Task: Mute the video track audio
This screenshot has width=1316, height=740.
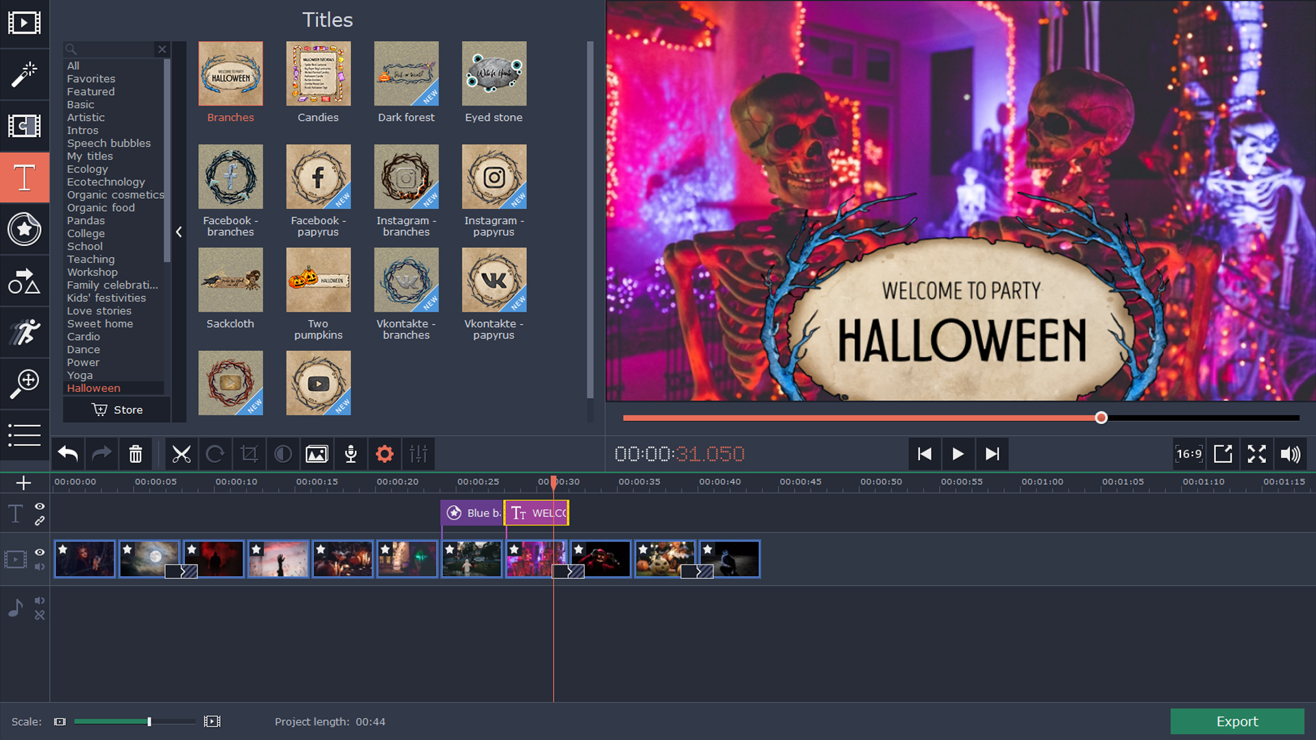Action: point(40,567)
